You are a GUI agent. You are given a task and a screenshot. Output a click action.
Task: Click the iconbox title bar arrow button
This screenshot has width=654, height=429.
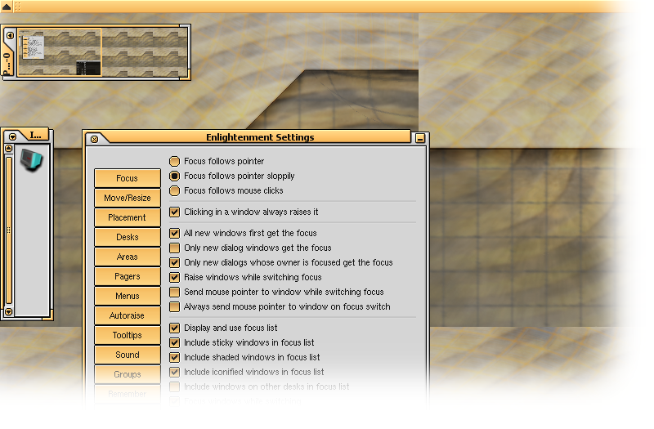pyautogui.click(x=12, y=136)
